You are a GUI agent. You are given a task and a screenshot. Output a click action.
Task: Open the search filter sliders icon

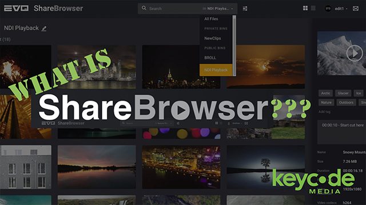245,9
